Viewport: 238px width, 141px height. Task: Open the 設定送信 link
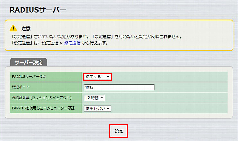[72, 43]
